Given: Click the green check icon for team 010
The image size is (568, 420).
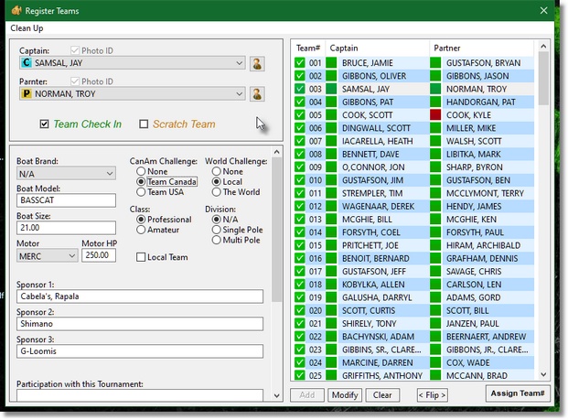Looking at the screenshot, I should [300, 182].
